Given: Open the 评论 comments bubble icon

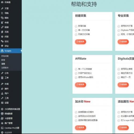Looking at the screenshot, I should click(x=2, y=46).
